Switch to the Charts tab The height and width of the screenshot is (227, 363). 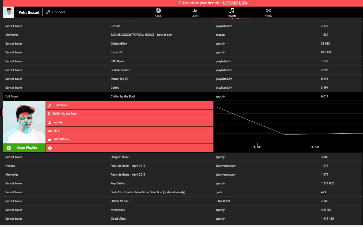[x=195, y=12]
